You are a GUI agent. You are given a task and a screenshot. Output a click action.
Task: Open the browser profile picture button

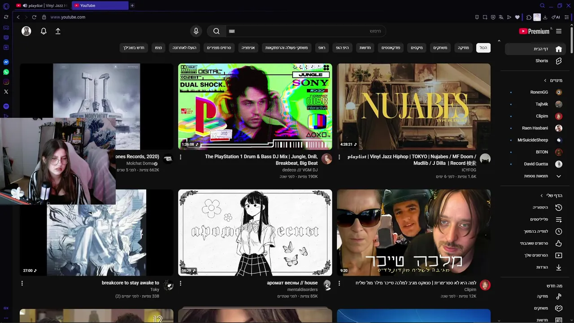pos(537,17)
